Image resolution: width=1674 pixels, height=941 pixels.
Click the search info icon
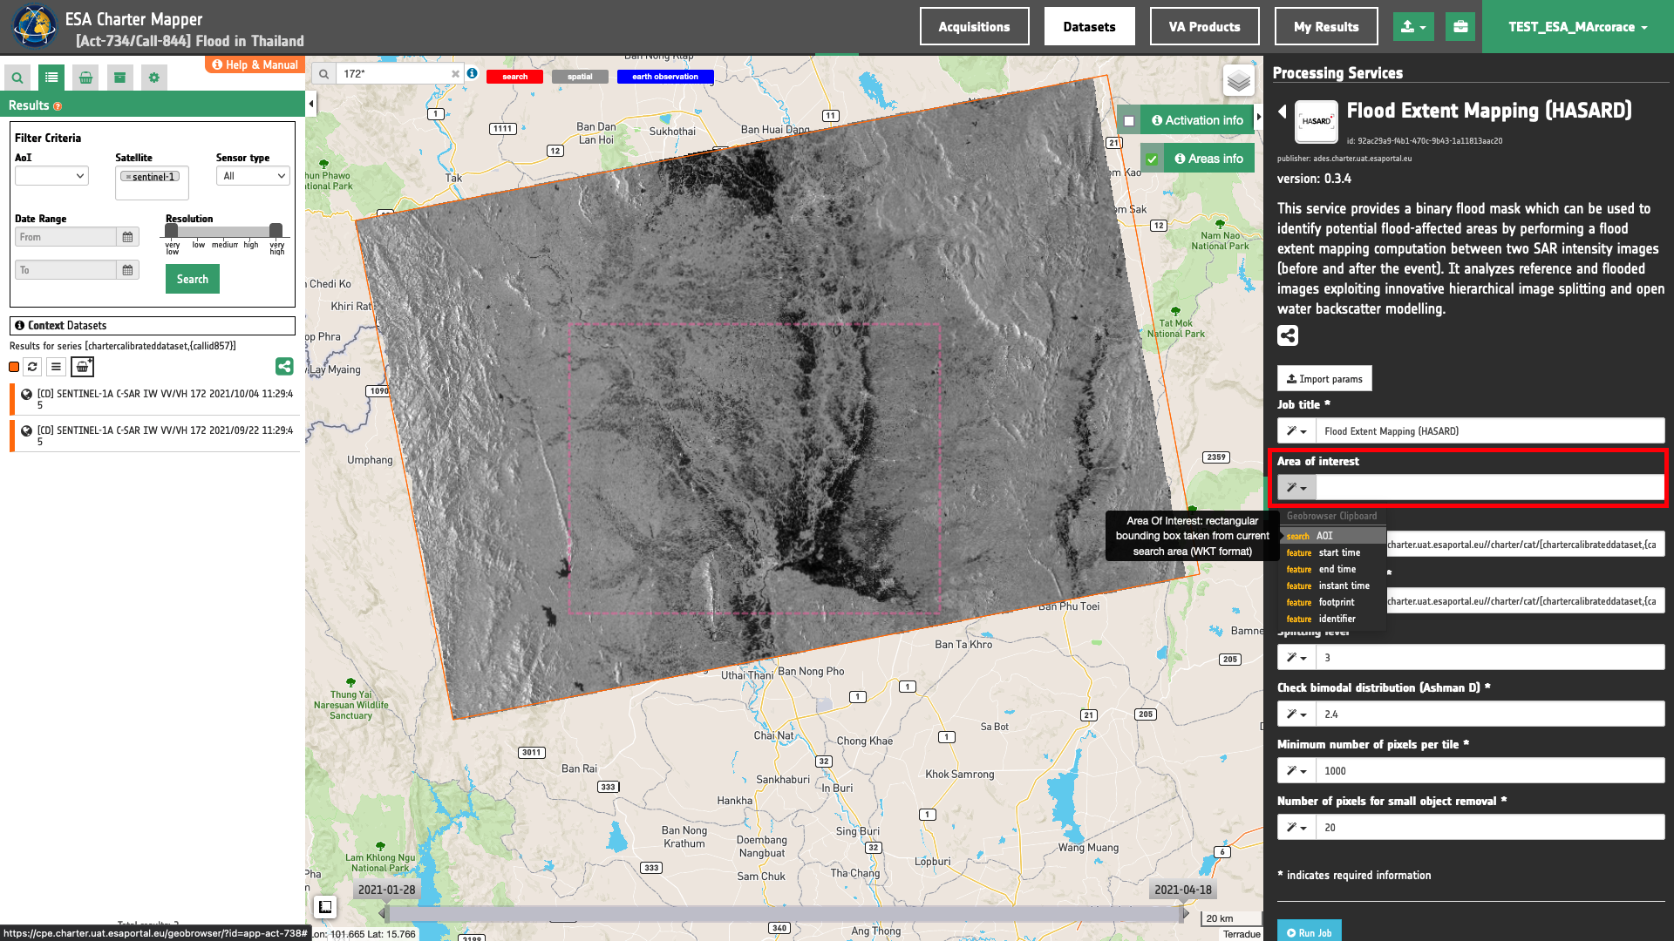click(472, 73)
